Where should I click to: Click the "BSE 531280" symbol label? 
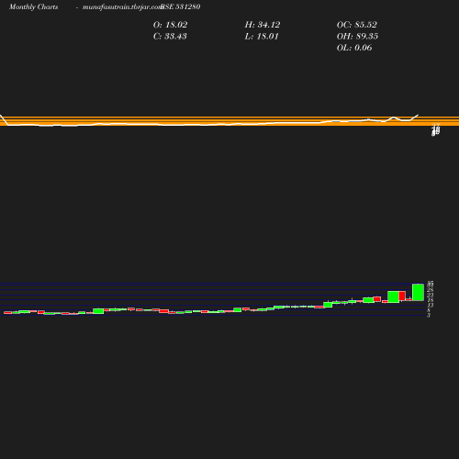(181, 6)
